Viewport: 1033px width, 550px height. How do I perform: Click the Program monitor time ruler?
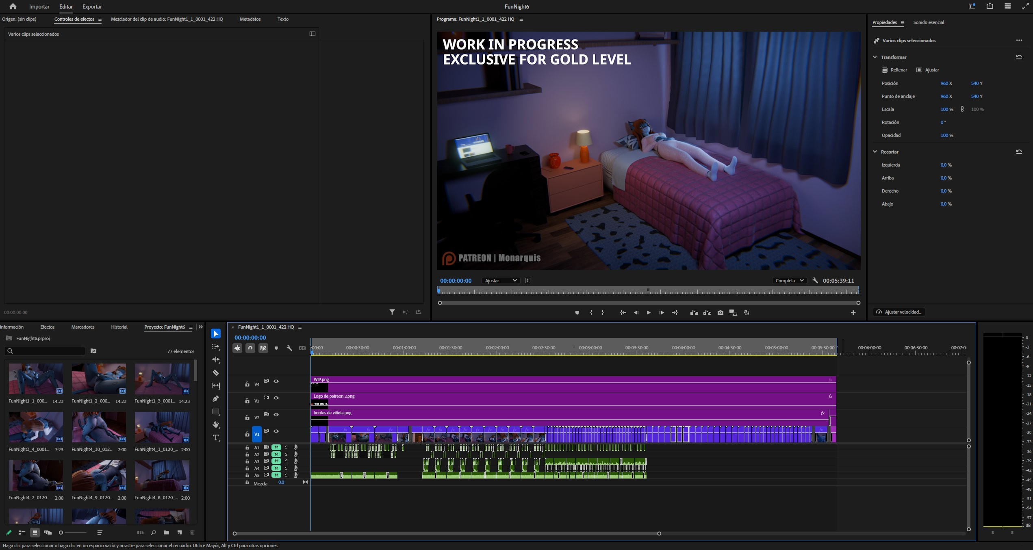[648, 290]
